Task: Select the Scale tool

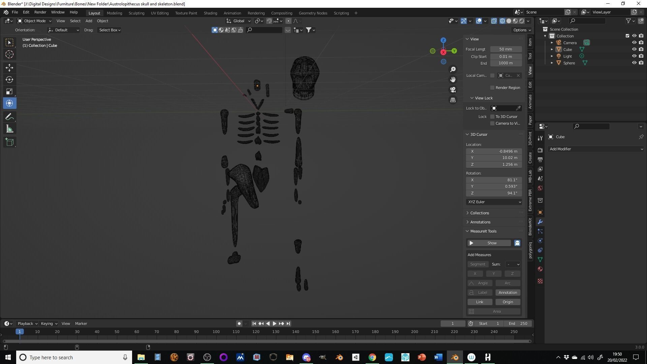Action: tap(9, 91)
